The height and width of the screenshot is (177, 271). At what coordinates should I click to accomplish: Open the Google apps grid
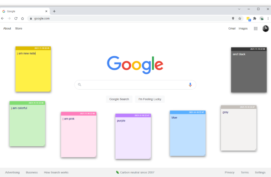[x=256, y=29]
